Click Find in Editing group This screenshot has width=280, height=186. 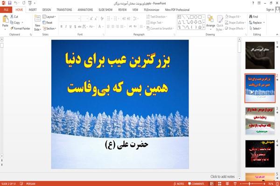pyautogui.click(x=253, y=17)
